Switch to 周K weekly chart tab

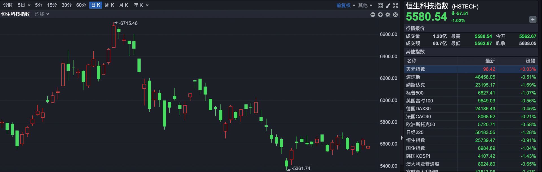pos(109,5)
